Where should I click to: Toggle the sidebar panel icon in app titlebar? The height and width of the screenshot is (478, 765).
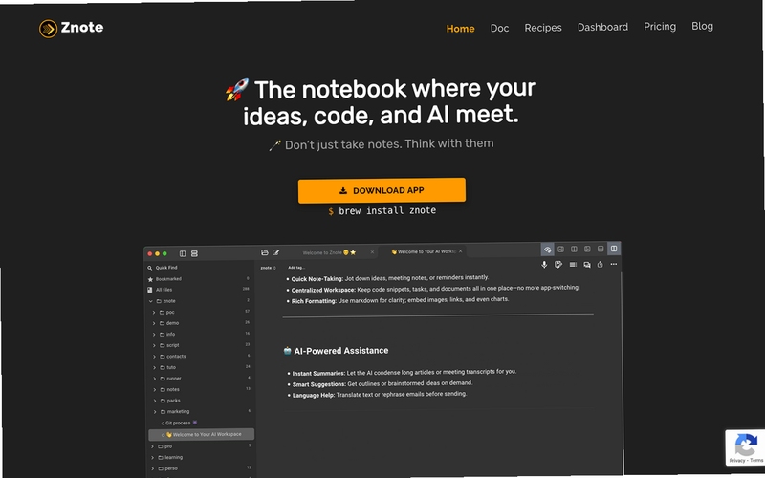183,253
